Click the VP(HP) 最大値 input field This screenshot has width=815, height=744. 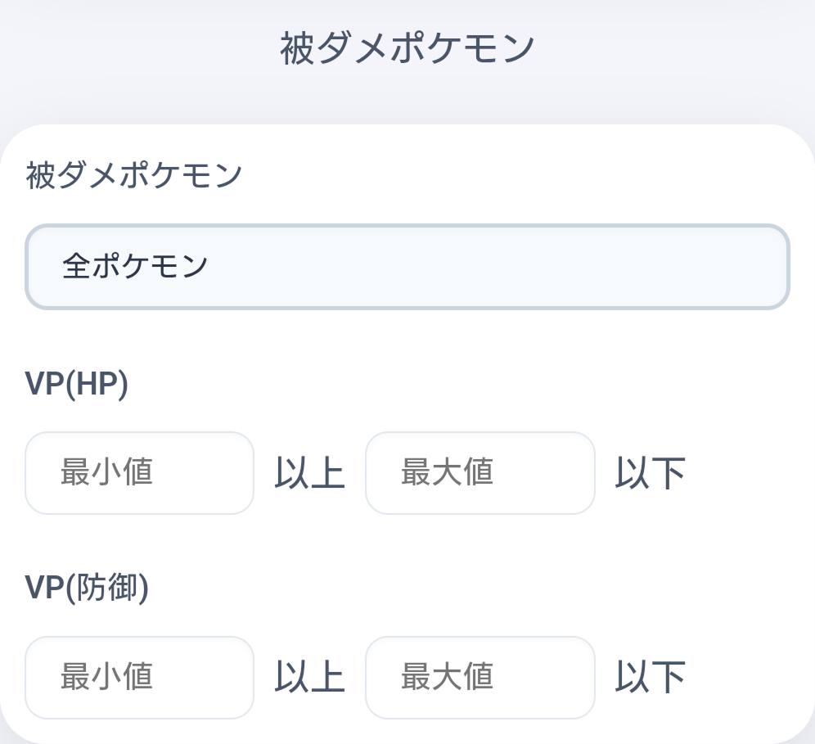(480, 473)
